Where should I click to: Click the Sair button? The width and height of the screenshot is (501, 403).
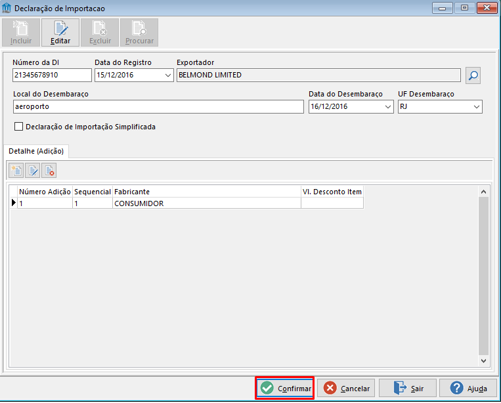tap(408, 388)
